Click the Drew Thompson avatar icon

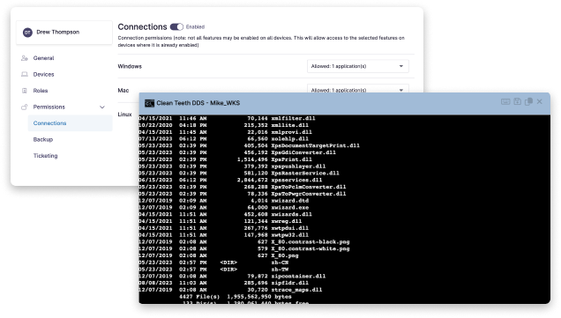tap(27, 33)
